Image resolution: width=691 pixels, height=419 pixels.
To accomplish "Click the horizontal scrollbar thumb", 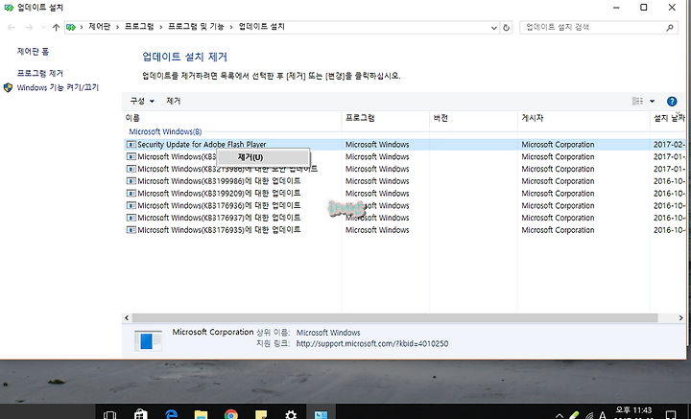I will pos(394,317).
